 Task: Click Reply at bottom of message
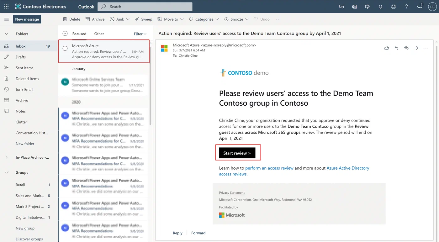[x=177, y=233]
